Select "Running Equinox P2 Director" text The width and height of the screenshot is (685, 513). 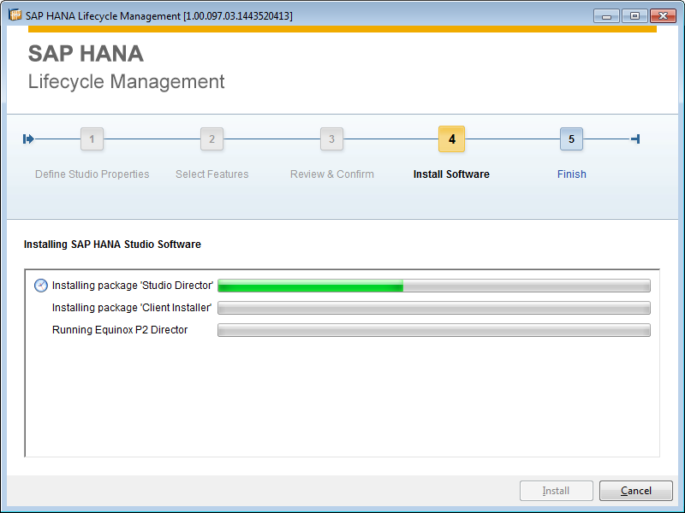(120, 330)
